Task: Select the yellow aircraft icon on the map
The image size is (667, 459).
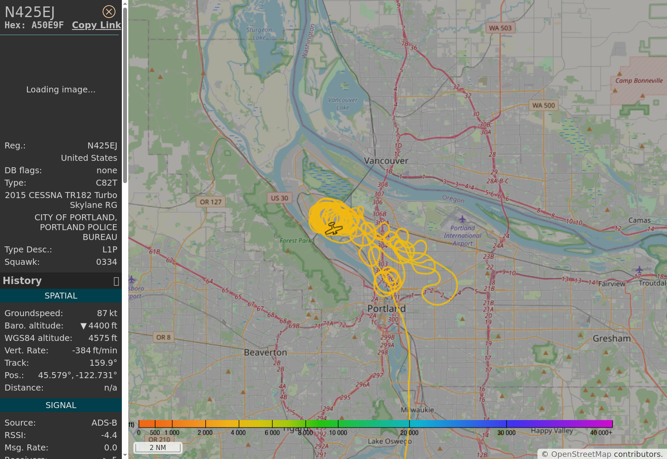Action: (x=333, y=229)
